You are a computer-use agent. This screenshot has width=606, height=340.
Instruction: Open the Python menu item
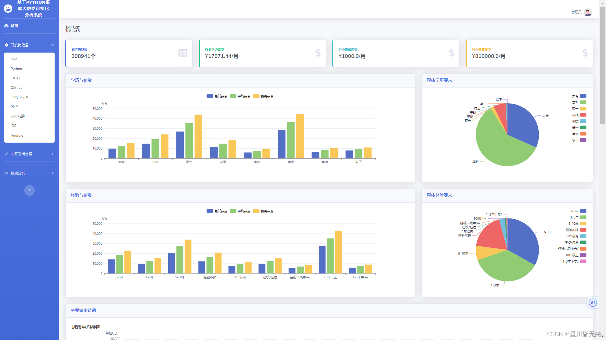[x=16, y=69]
